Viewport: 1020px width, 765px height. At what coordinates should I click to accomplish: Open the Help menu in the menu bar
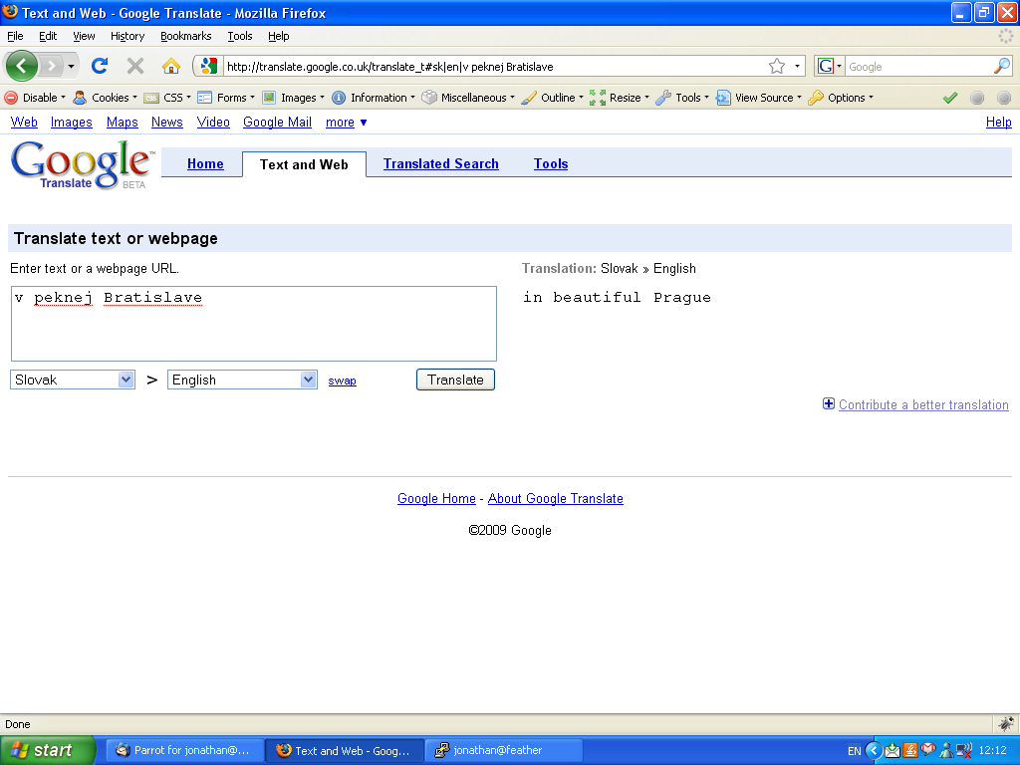coord(279,36)
